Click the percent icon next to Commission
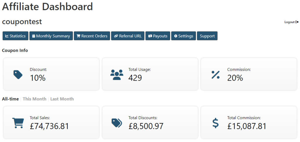300x142 pixels. (x=215, y=75)
